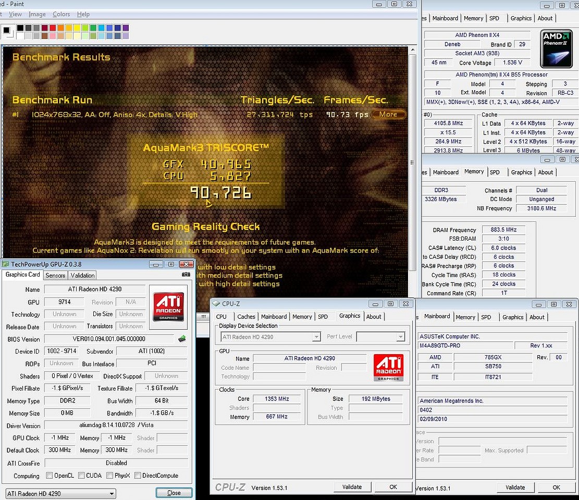Click Validate in the front CPU-Z window
Viewport: 579px width, 500px height.
[x=352, y=487]
